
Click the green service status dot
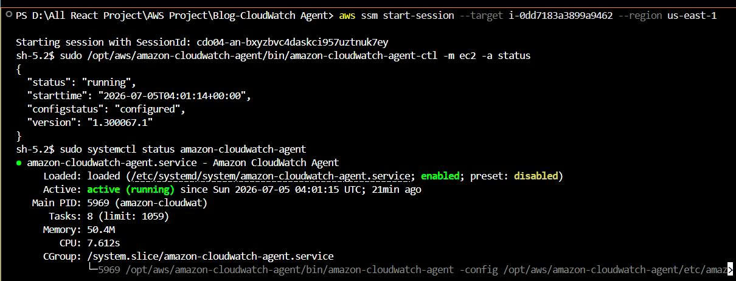[19, 163]
